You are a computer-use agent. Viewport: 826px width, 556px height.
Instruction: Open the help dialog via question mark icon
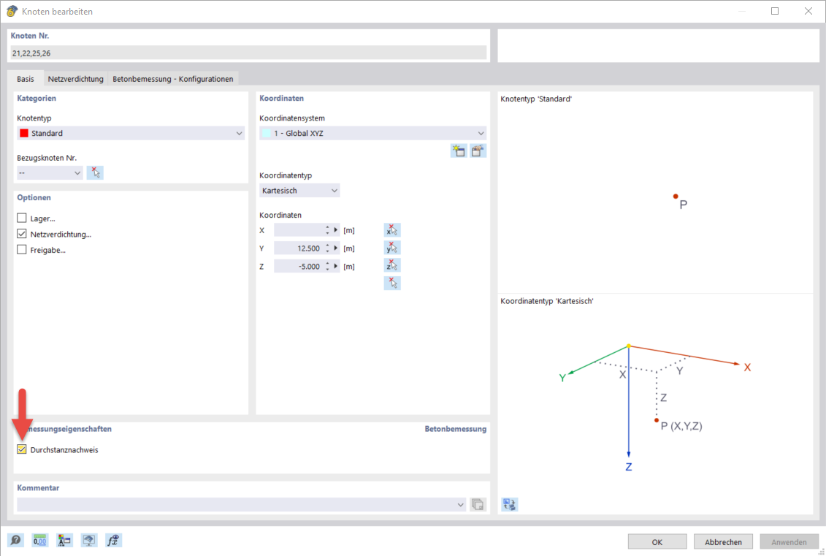15,540
